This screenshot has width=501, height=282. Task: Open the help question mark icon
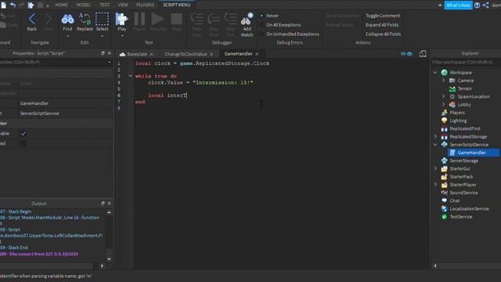[477, 5]
